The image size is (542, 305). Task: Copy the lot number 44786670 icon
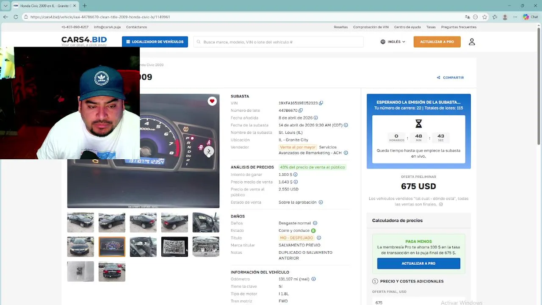click(x=301, y=111)
